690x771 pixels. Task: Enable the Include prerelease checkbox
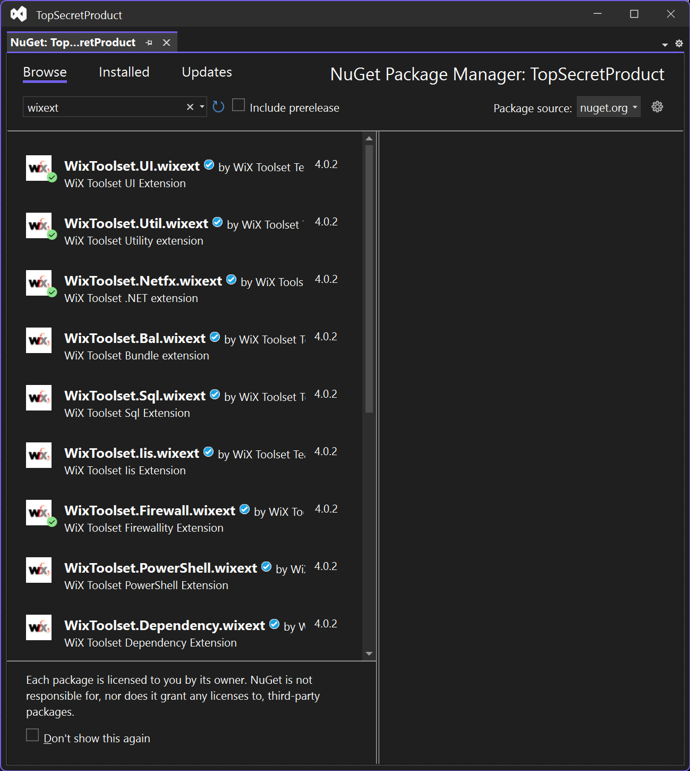point(238,105)
